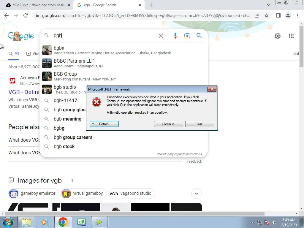Switch to the Videos results tab

click(x=33, y=54)
